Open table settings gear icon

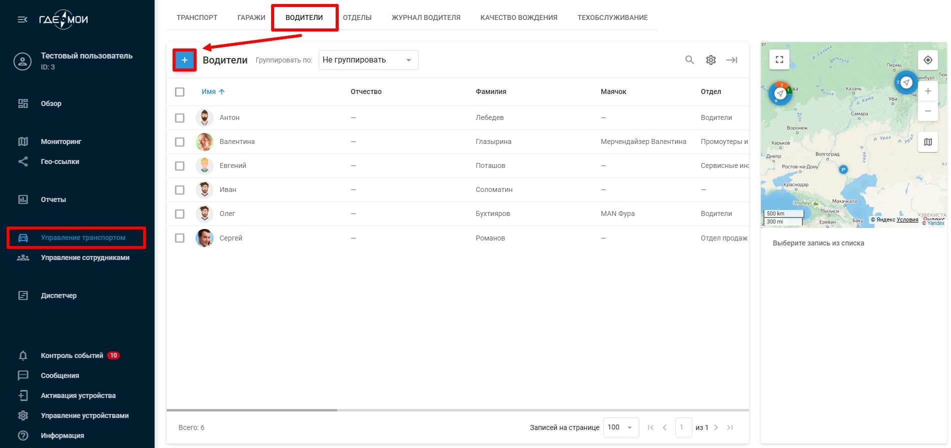pos(710,60)
